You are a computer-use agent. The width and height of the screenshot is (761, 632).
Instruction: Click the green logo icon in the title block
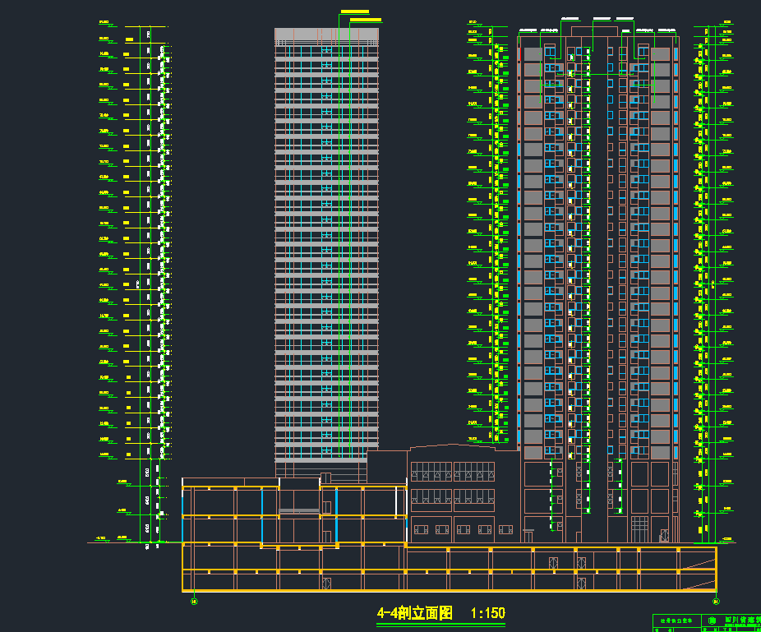(x=713, y=620)
